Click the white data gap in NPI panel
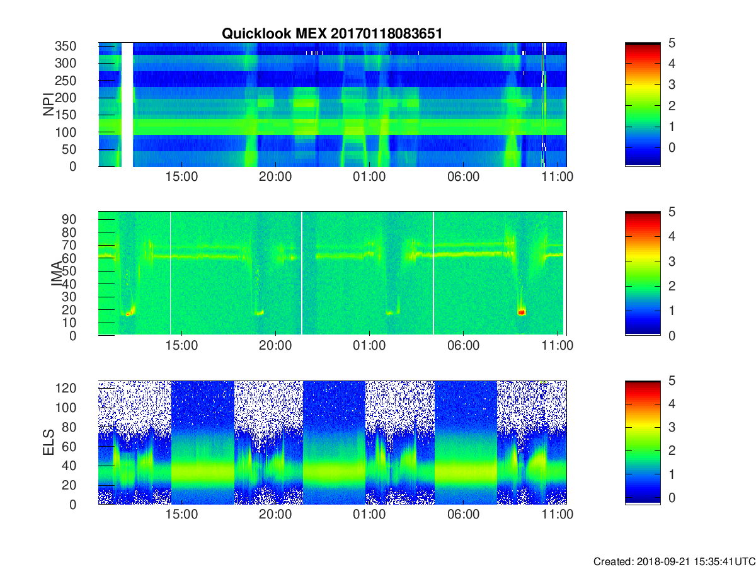The height and width of the screenshot is (567, 756). (x=127, y=105)
